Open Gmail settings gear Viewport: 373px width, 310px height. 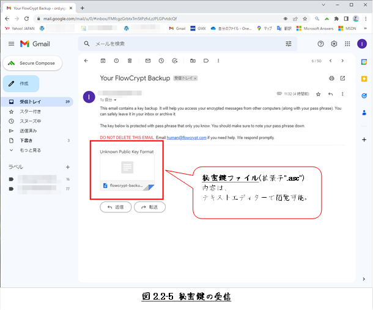click(334, 44)
